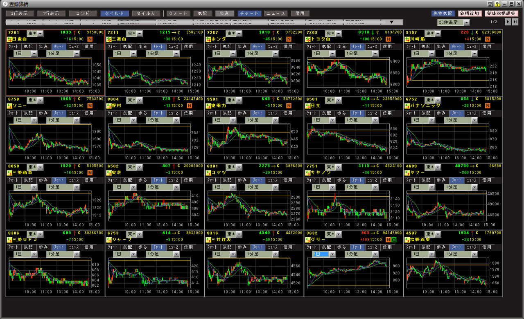Image resolution: width=524 pixels, height=319 pixels.
Task: Click the orange N news icon for 日産自
Action: 90,39
